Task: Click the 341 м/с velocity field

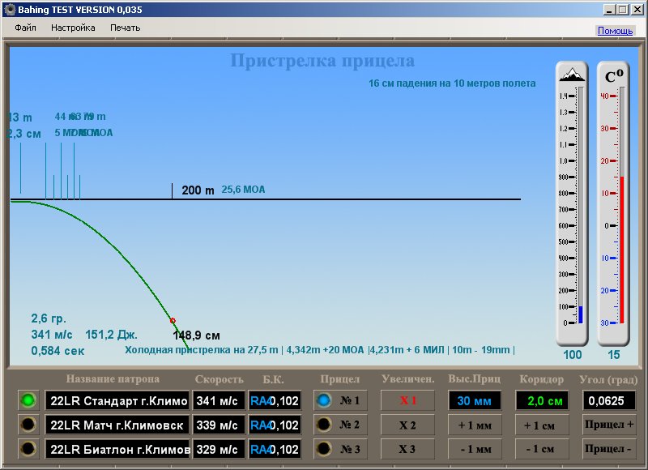Action: 219,400
